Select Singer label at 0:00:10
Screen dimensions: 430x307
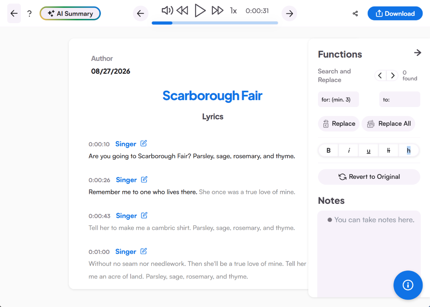coord(126,144)
